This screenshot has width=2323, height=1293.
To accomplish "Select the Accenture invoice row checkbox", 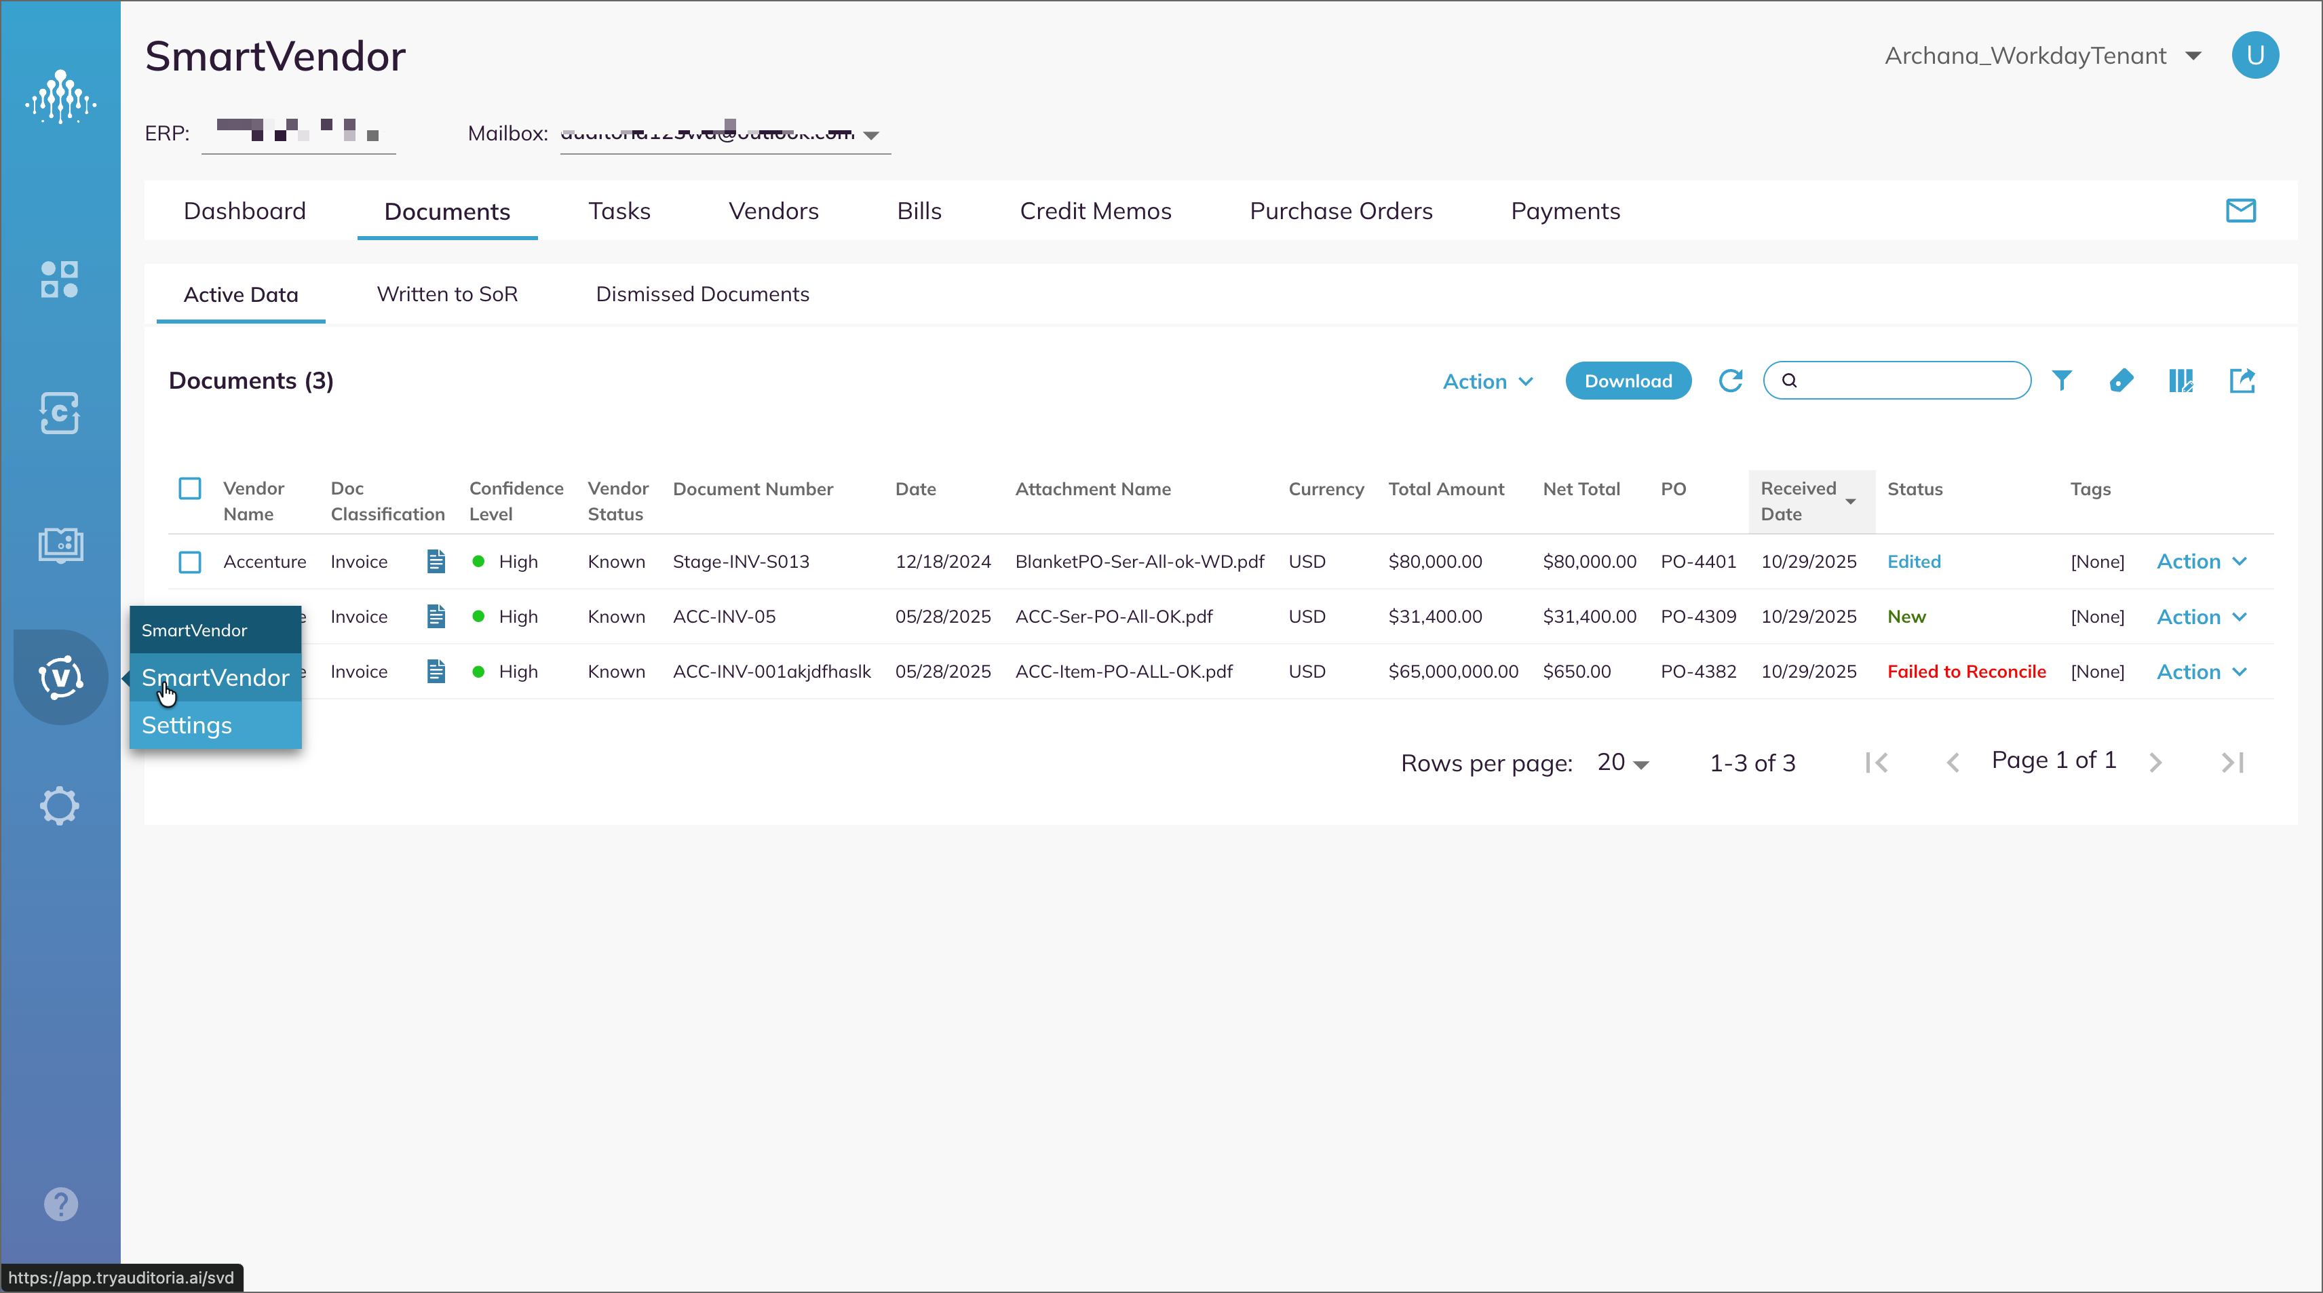I will [189, 562].
